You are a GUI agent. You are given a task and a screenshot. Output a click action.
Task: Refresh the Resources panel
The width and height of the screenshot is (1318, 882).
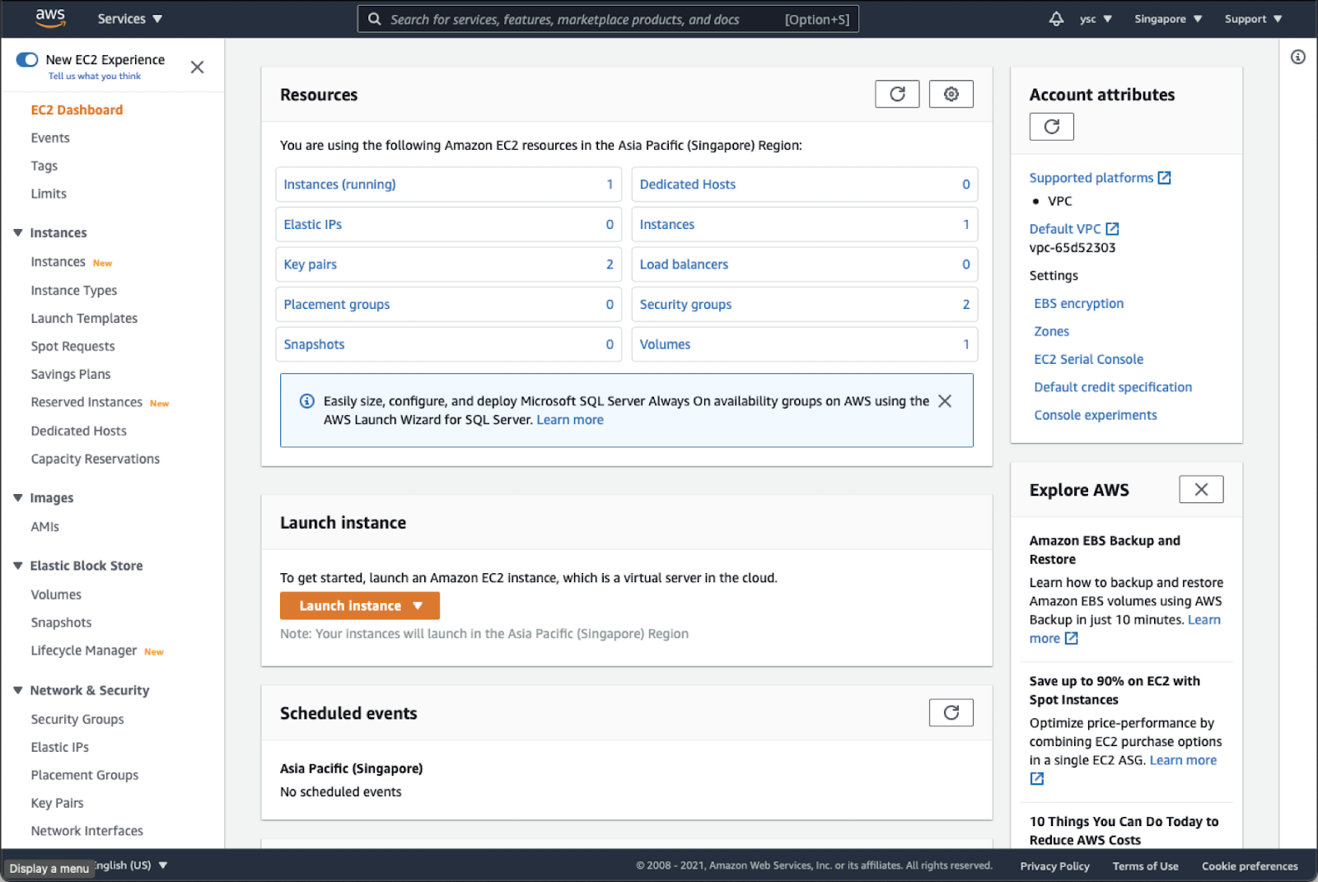(x=897, y=94)
